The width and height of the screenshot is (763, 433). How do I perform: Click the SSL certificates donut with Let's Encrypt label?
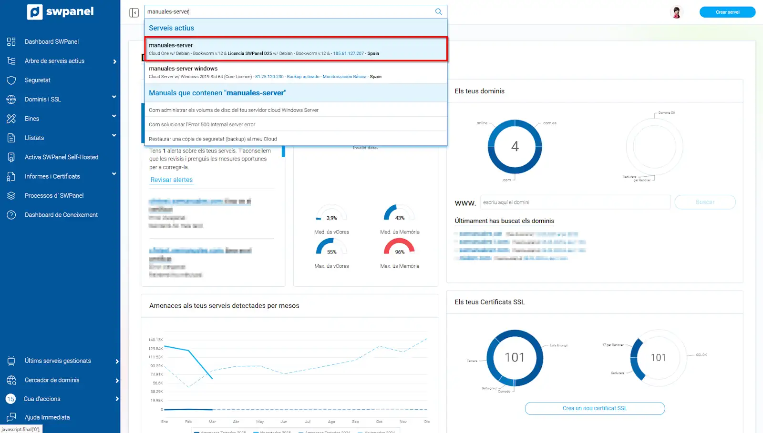click(515, 358)
